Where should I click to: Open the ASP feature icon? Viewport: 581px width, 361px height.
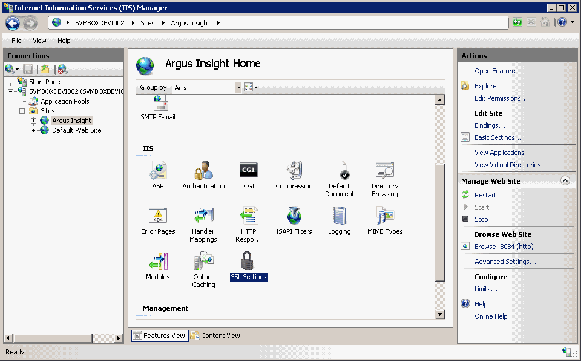pyautogui.click(x=158, y=175)
